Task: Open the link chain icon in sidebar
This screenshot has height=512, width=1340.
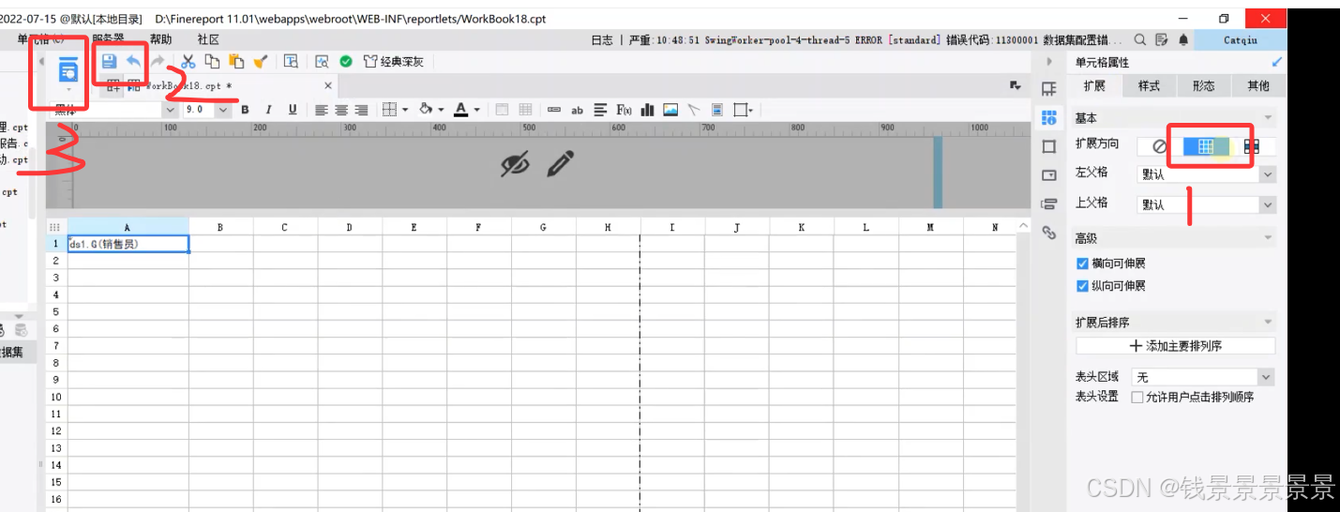Action: [1049, 233]
